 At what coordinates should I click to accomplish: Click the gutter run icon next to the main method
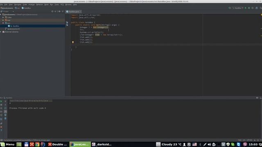point(67,25)
